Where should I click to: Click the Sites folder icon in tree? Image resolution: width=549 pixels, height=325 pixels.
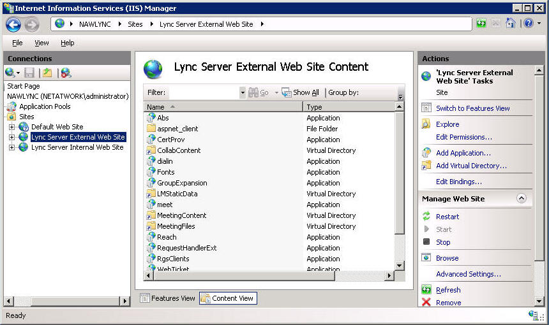[x=12, y=117]
